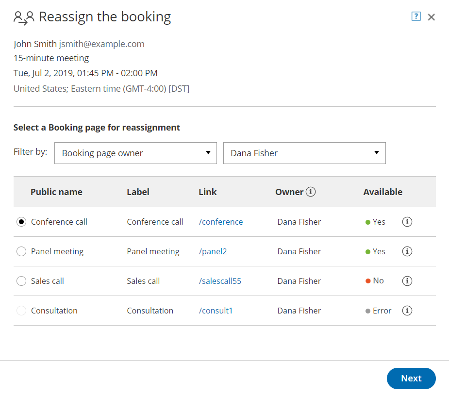Click the help question mark icon

pos(416,16)
